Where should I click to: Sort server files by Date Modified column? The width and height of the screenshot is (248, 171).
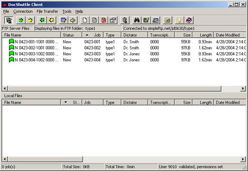coord(230,35)
